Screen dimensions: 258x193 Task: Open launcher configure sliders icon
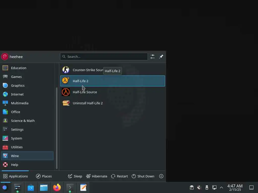tap(152, 57)
